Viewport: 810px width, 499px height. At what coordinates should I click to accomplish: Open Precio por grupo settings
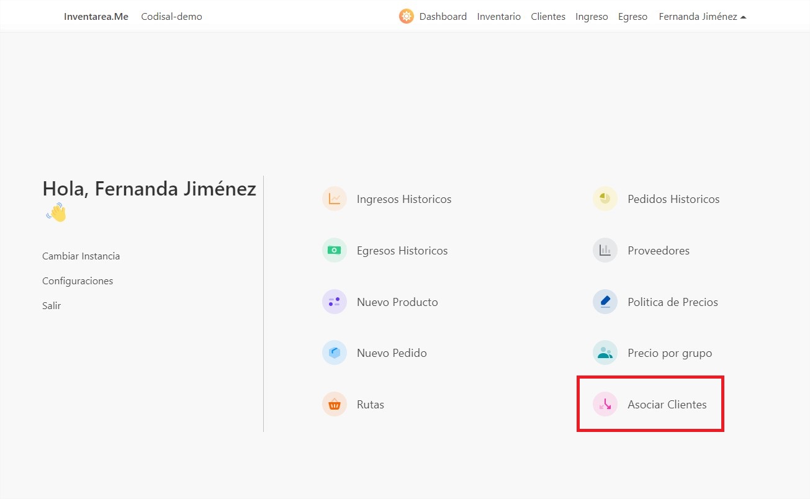[670, 353]
